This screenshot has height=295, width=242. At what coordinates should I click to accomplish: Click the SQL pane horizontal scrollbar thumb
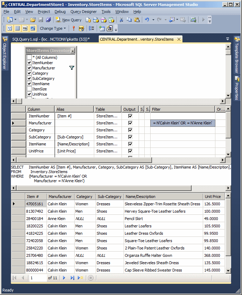pos(104,188)
